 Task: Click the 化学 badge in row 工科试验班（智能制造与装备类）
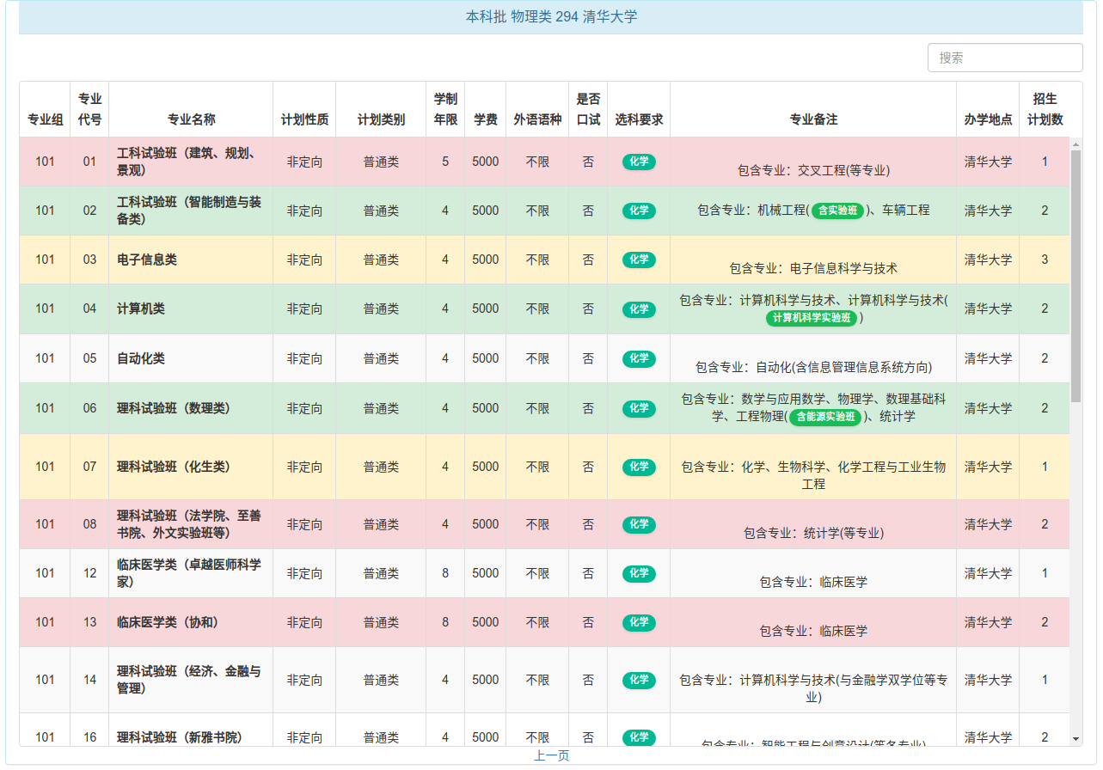pyautogui.click(x=639, y=211)
